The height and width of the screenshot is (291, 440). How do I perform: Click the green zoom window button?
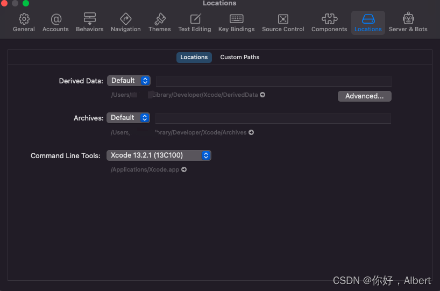[x=26, y=3]
